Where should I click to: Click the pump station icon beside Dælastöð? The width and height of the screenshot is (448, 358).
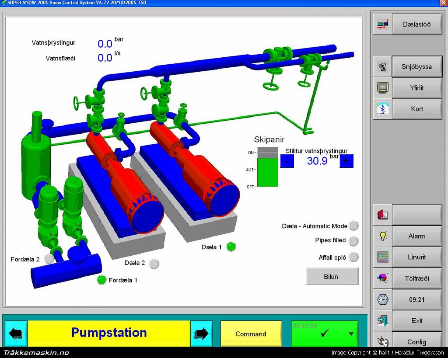pyautogui.click(x=383, y=24)
